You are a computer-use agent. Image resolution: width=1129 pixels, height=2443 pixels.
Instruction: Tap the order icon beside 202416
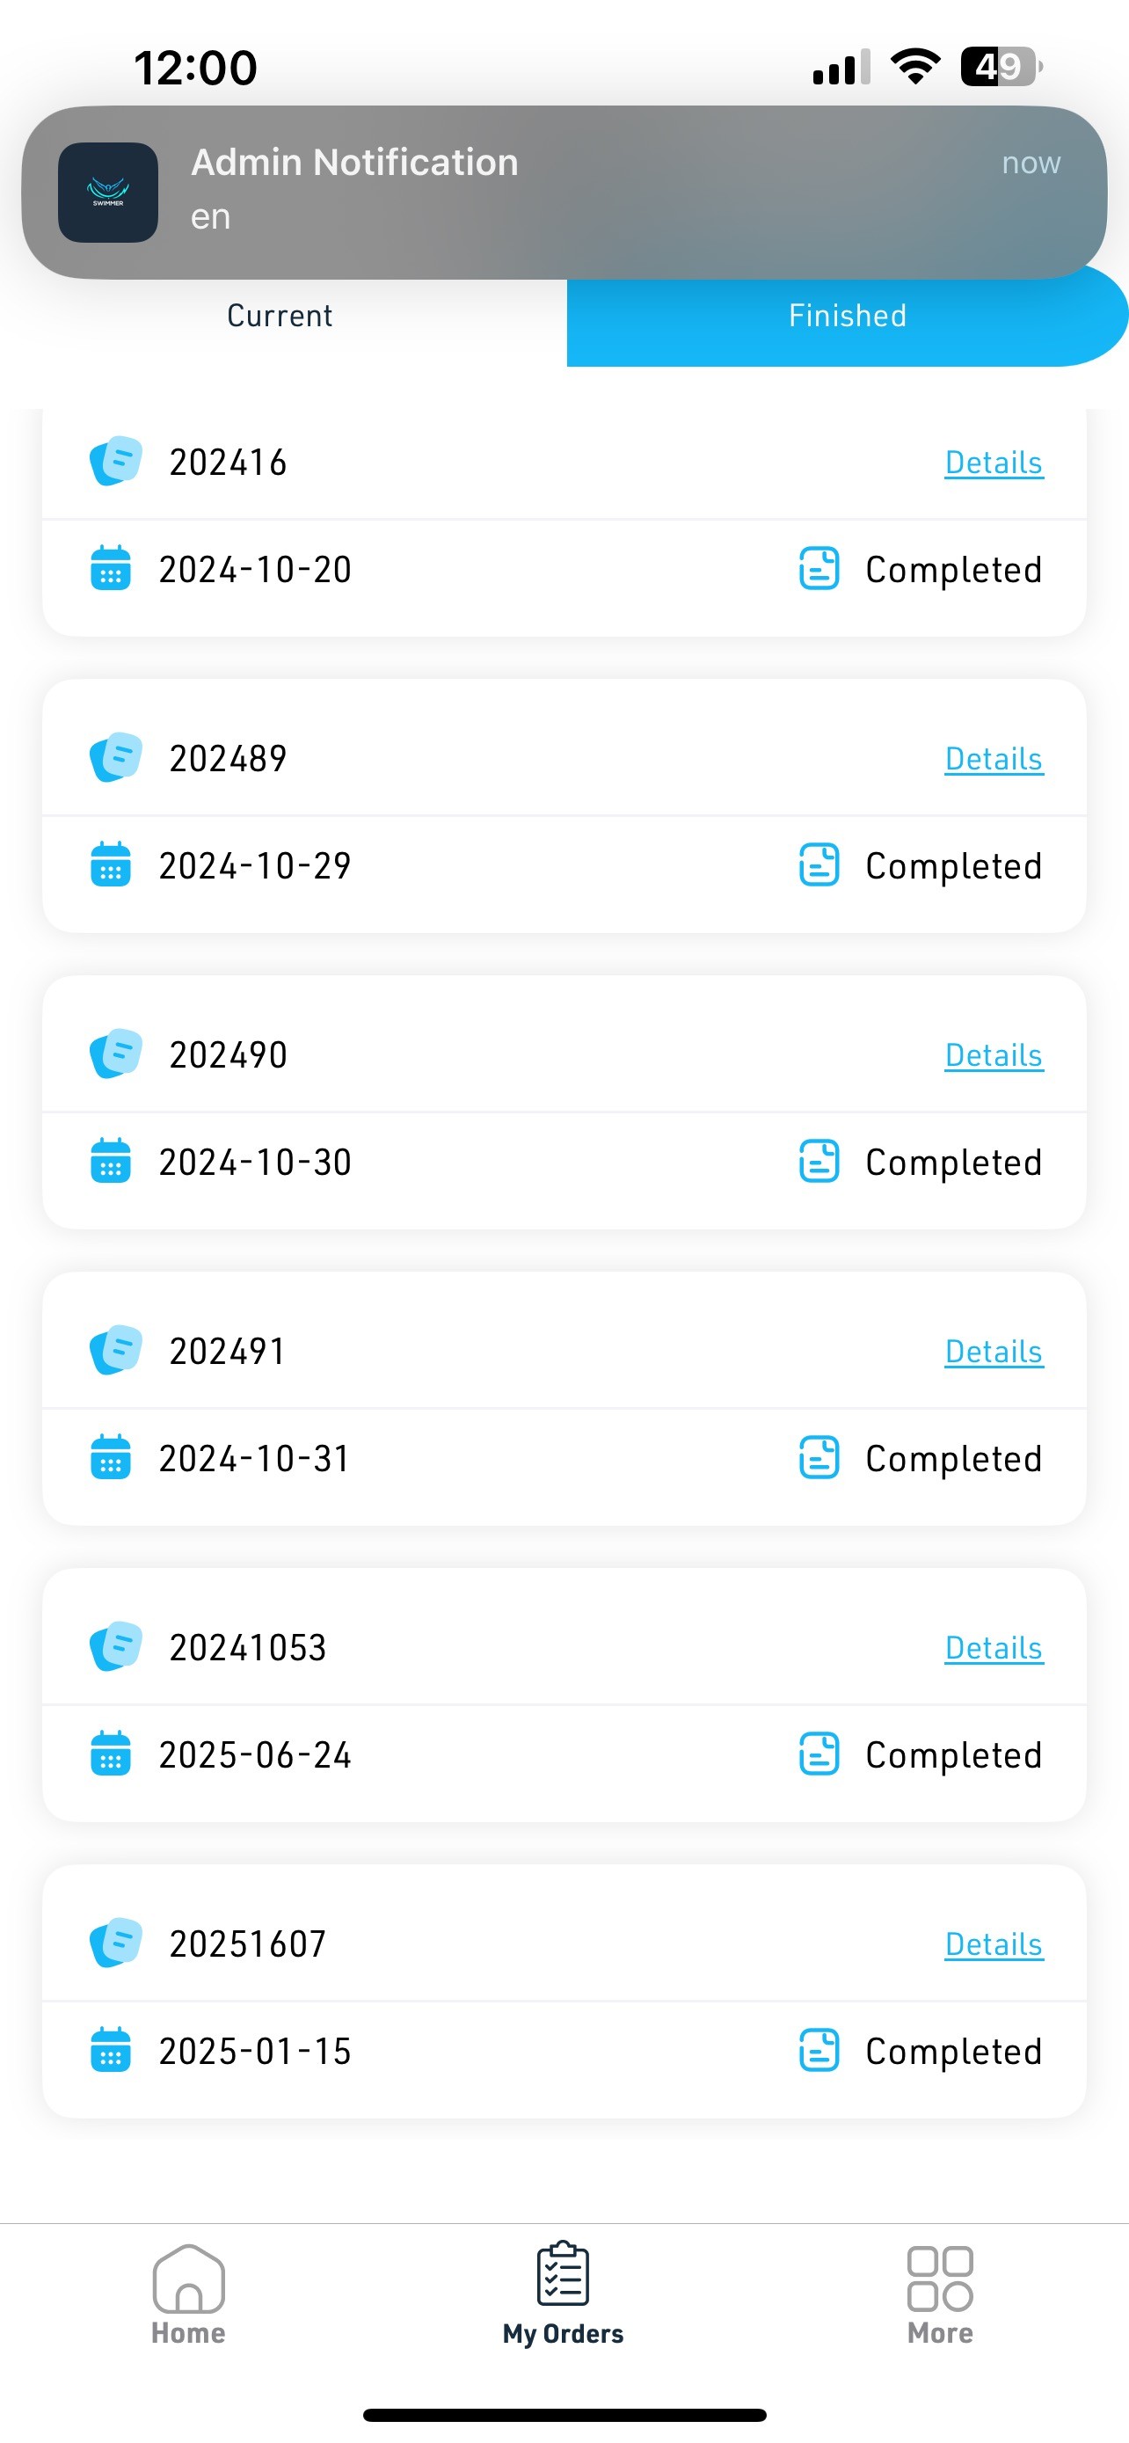116,461
